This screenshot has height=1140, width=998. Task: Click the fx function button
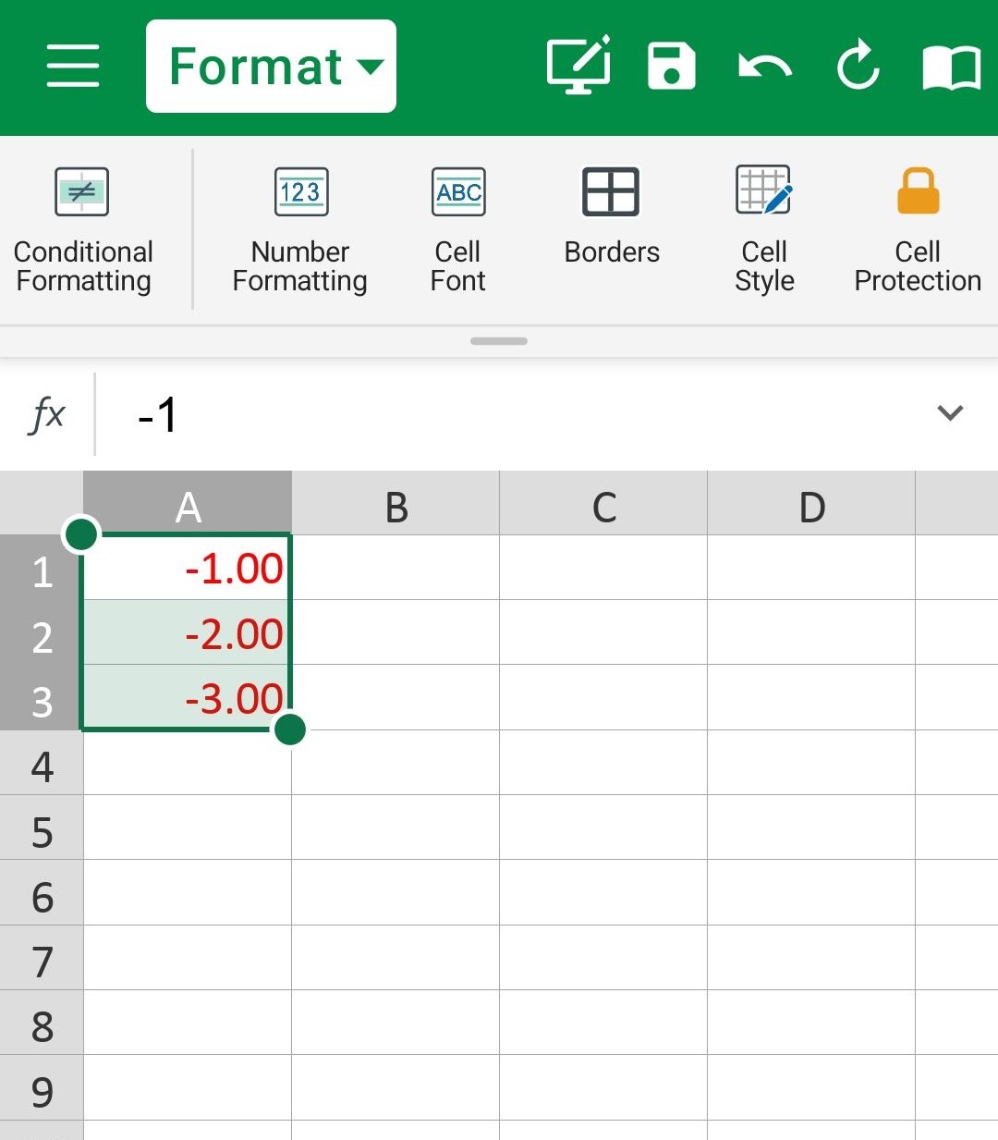[x=47, y=413]
